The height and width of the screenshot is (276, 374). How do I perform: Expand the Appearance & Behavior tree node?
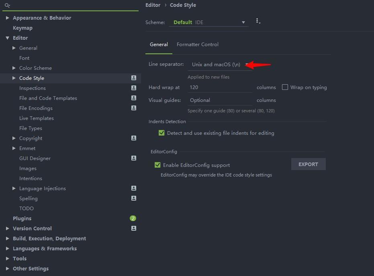click(x=8, y=18)
